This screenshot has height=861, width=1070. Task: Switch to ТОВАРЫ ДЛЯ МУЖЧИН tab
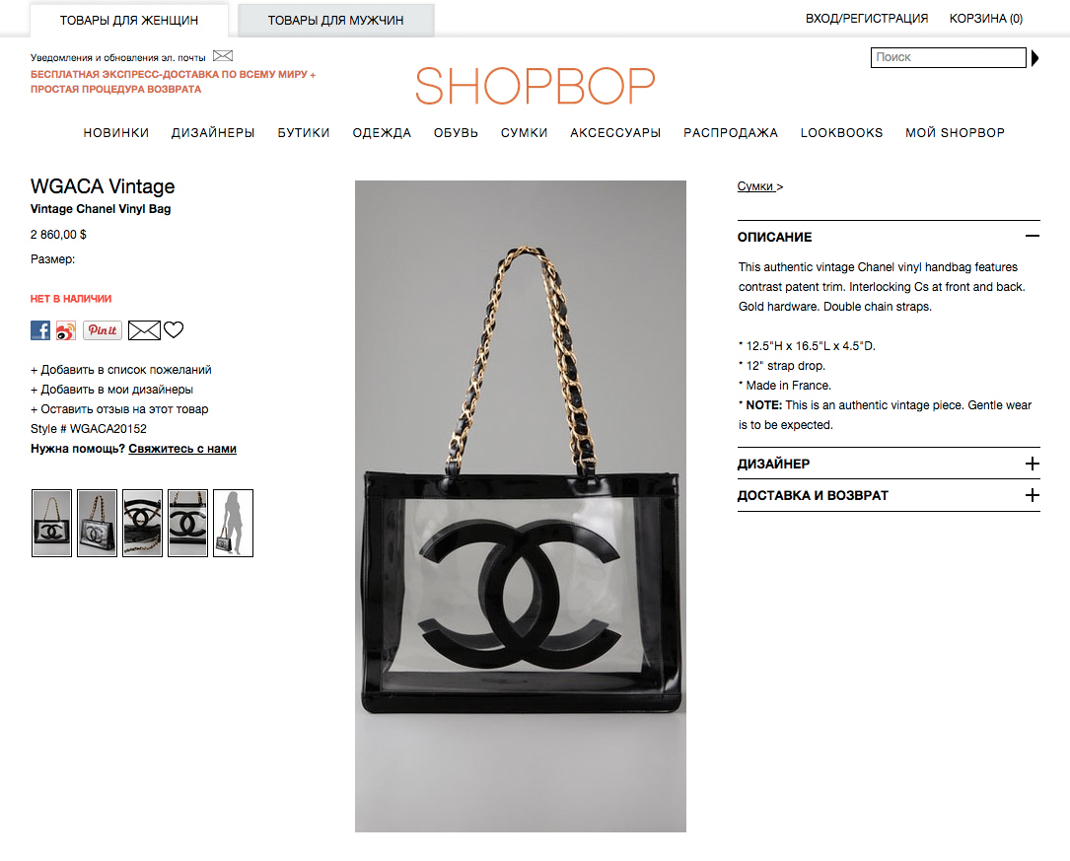point(335,21)
